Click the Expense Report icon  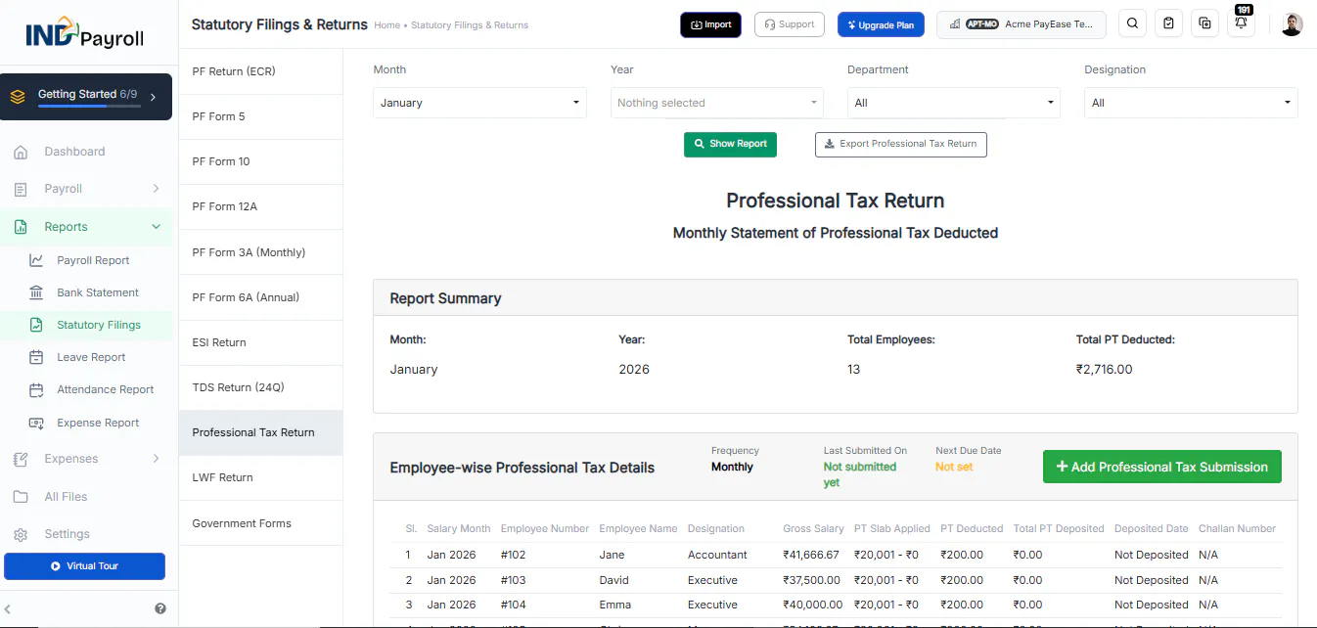tap(36, 423)
